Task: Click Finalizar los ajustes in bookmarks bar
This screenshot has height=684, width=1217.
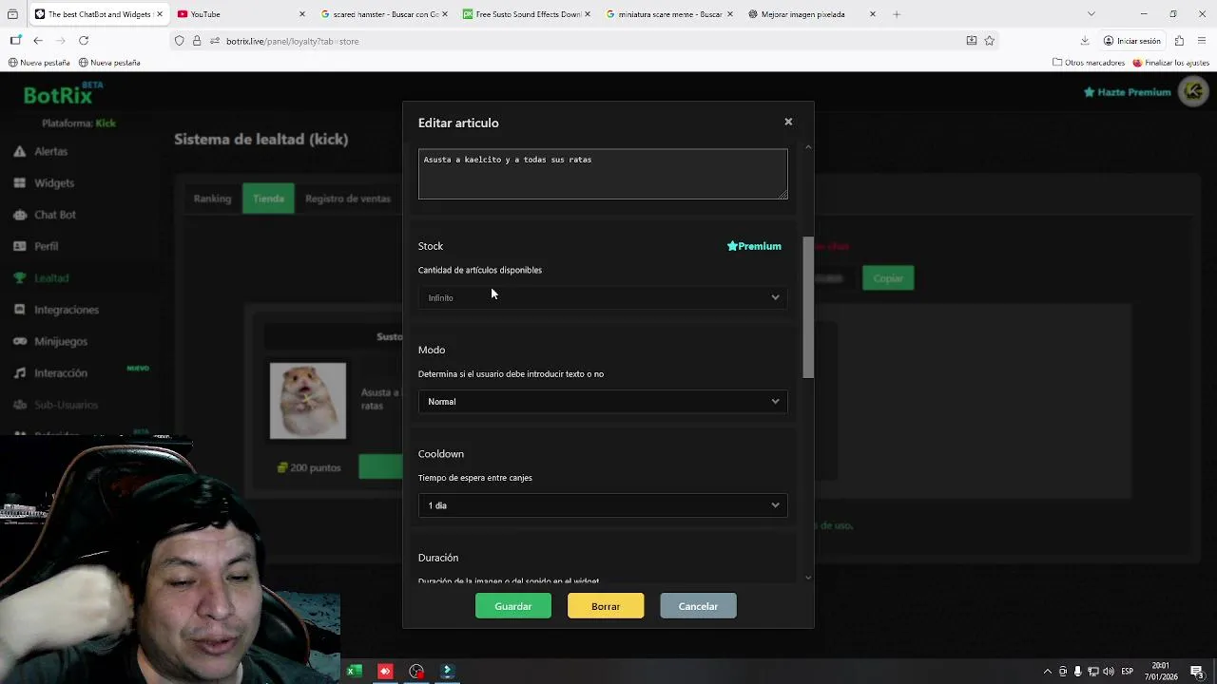Action: [x=1169, y=63]
